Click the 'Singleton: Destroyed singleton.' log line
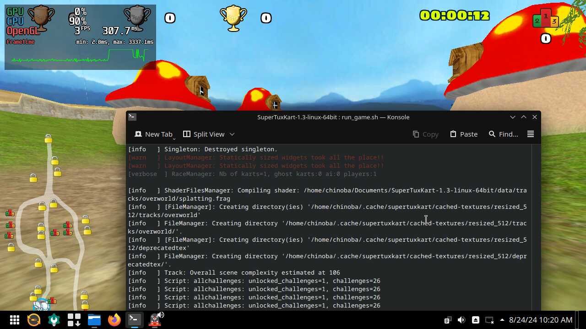 point(203,149)
